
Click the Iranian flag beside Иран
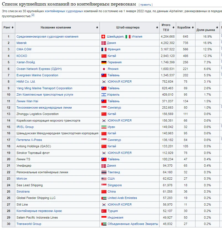pos(104,127)
